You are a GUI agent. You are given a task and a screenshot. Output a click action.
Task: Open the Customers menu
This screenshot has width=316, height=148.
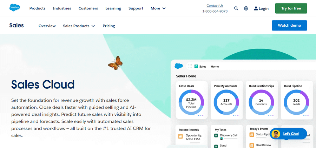tap(88, 8)
